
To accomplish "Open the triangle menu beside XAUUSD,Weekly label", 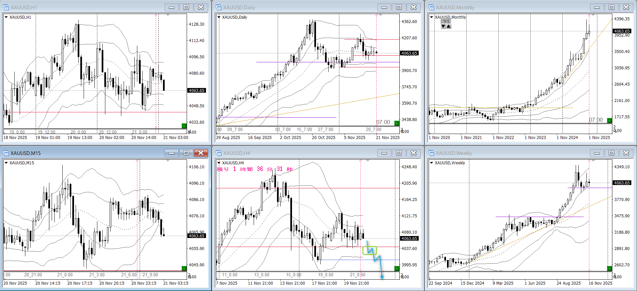I will [431, 163].
